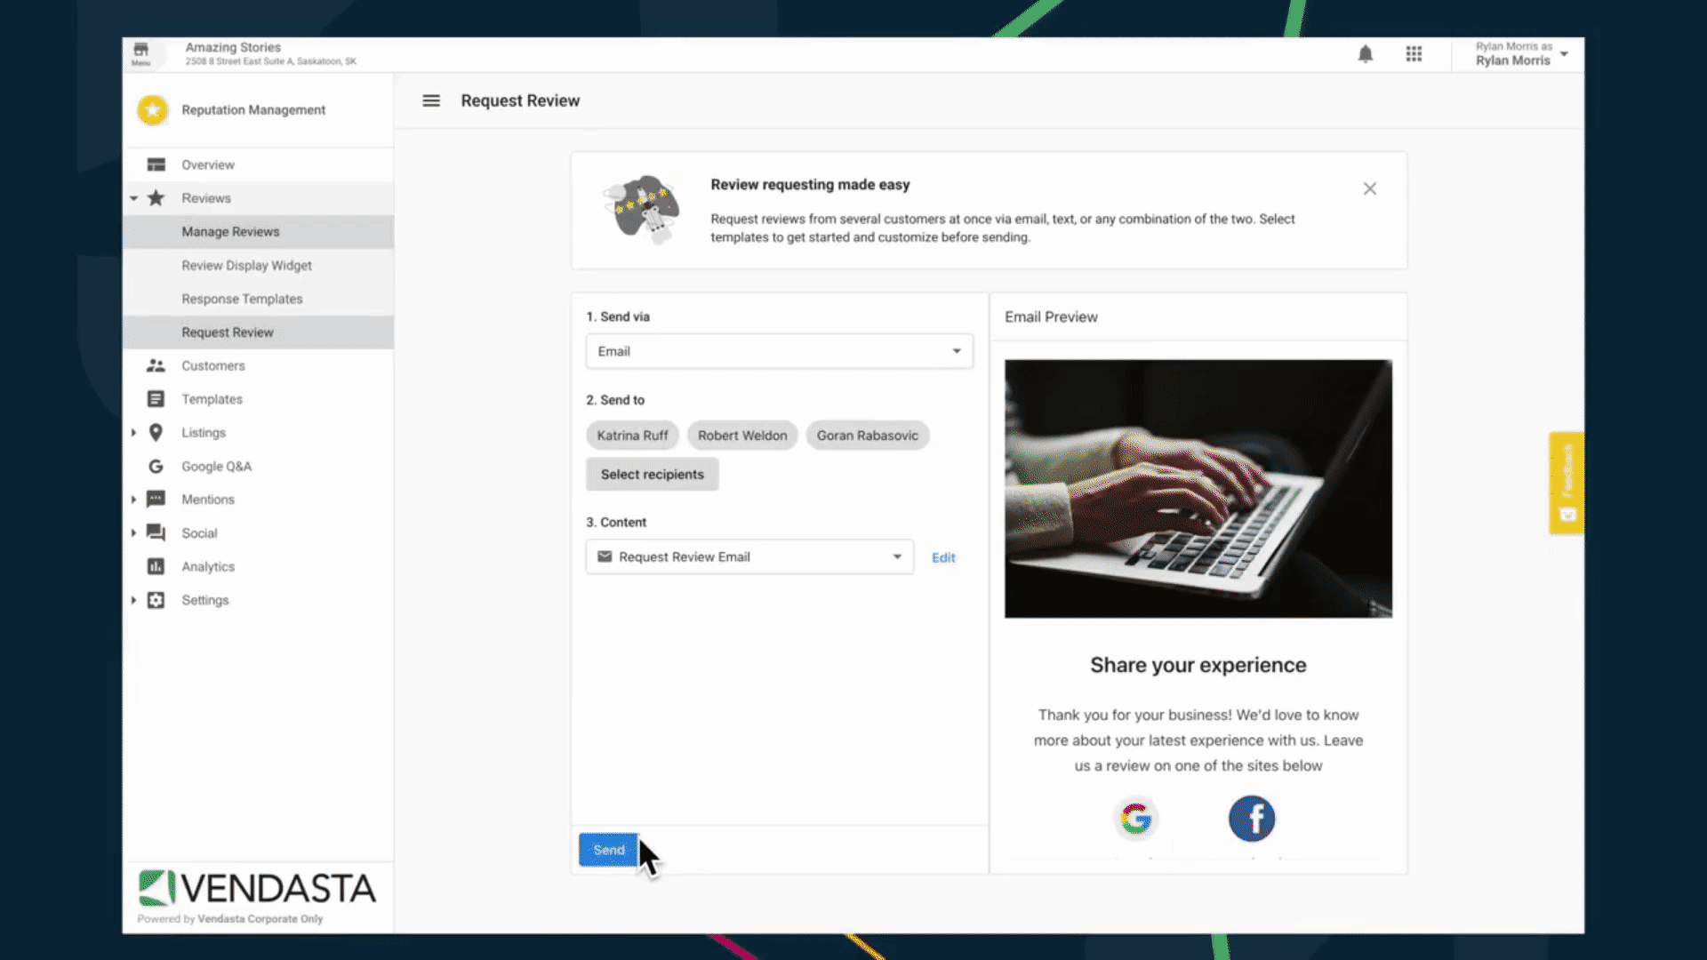Open the Send via Email dropdown

tap(779, 350)
